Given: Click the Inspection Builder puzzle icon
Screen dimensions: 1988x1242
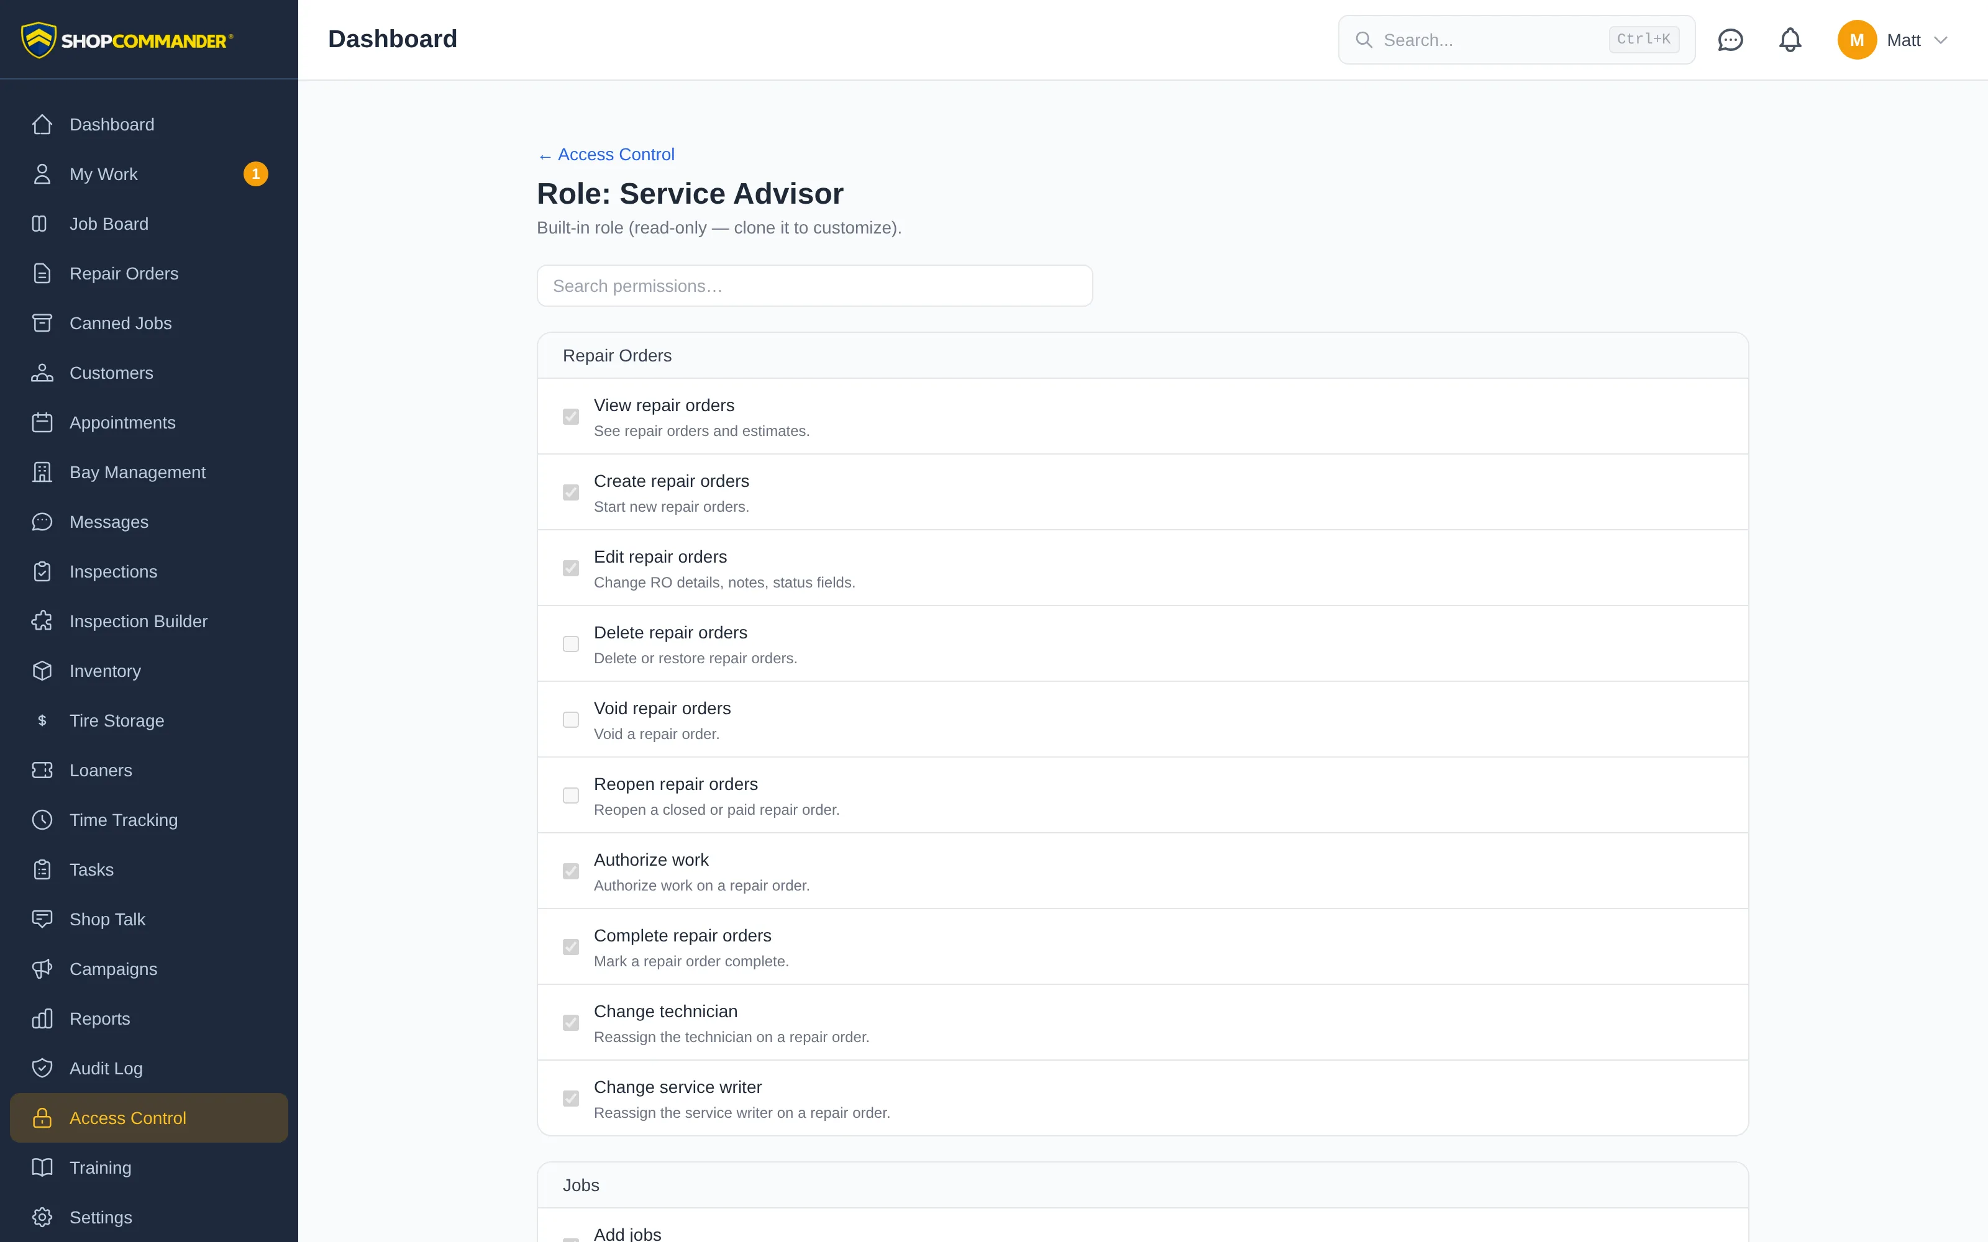Looking at the screenshot, I should tap(42, 622).
